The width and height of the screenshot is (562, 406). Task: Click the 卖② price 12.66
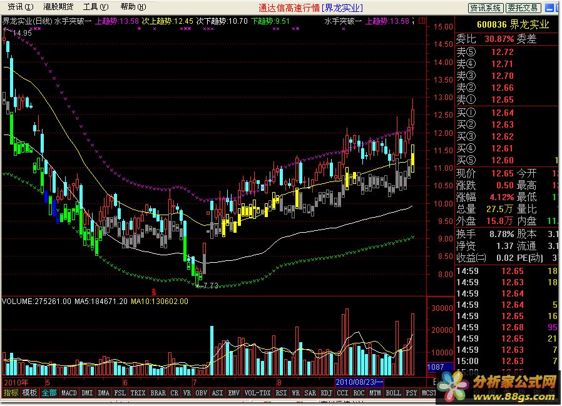point(503,88)
